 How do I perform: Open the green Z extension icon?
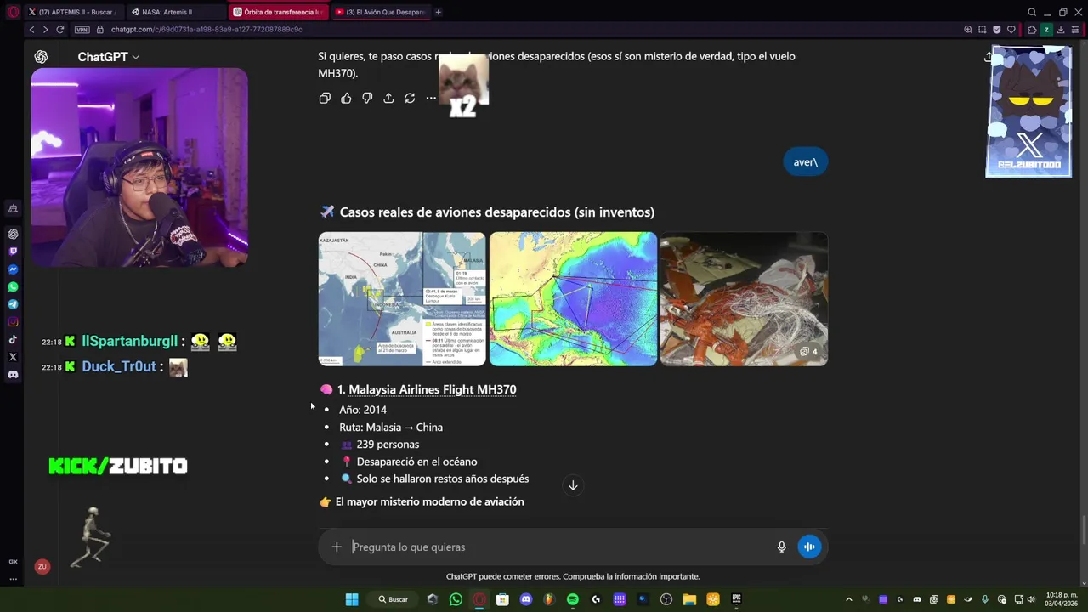[1046, 29]
